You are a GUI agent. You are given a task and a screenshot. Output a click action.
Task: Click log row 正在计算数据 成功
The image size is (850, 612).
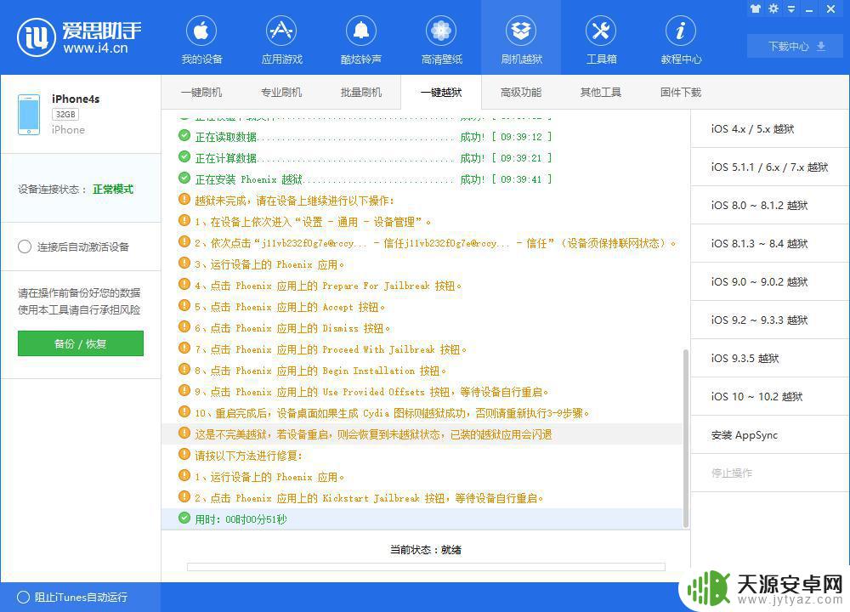click(422, 158)
